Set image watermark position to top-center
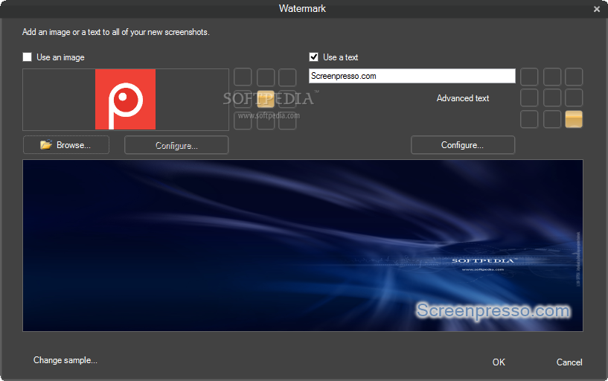Image resolution: width=608 pixels, height=381 pixels. tap(266, 77)
